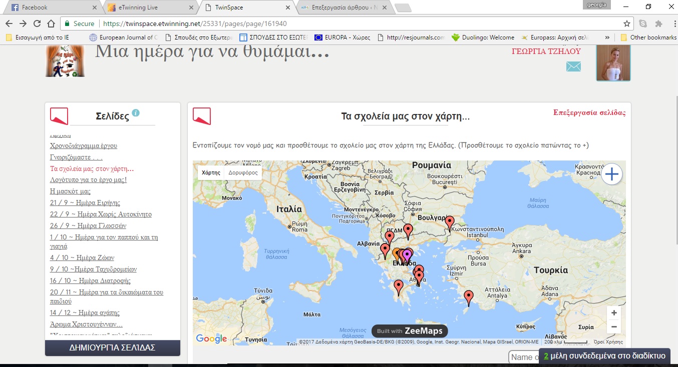Click the info icon beside Σελίδες
Viewport: 678px width, 367px height.
pyautogui.click(x=136, y=113)
